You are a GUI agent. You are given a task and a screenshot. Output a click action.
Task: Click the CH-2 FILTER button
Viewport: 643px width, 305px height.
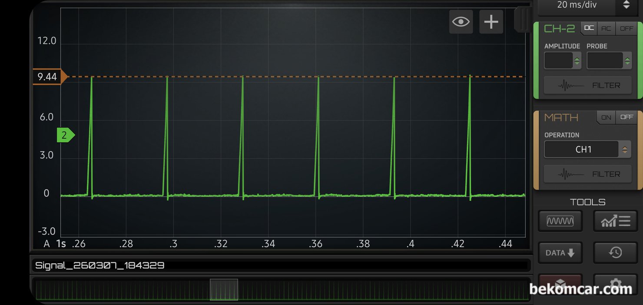588,85
